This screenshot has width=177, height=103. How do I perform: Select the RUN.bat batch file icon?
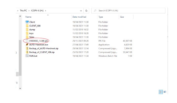tap(27, 56)
